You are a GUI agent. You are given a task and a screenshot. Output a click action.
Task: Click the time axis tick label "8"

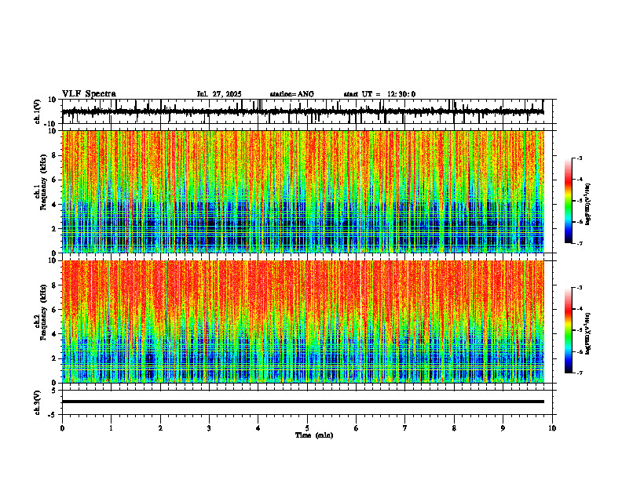tap(454, 428)
